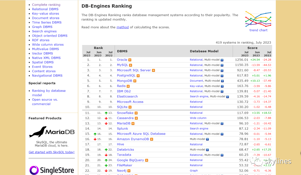Click the info icon in Elasticsearch row
Image resolution: width=301 pixels, height=175 pixels.
point(227,97)
